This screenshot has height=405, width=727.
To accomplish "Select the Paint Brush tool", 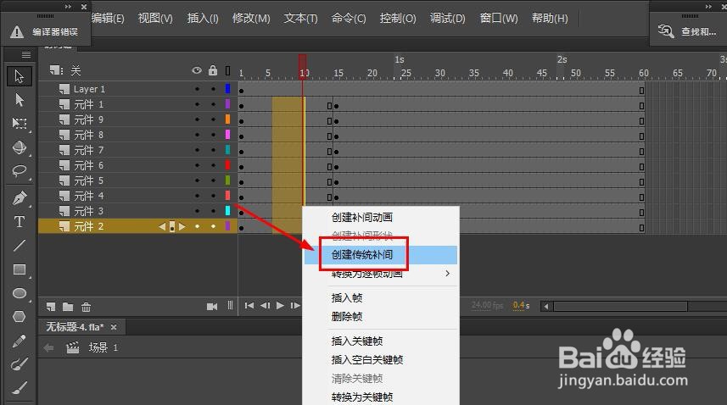I will tap(19, 364).
